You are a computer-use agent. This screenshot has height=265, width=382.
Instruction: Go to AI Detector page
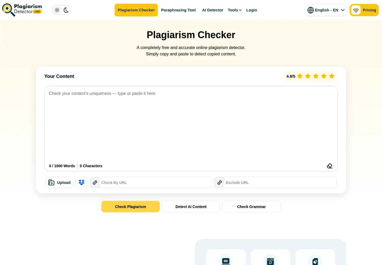[212, 10]
